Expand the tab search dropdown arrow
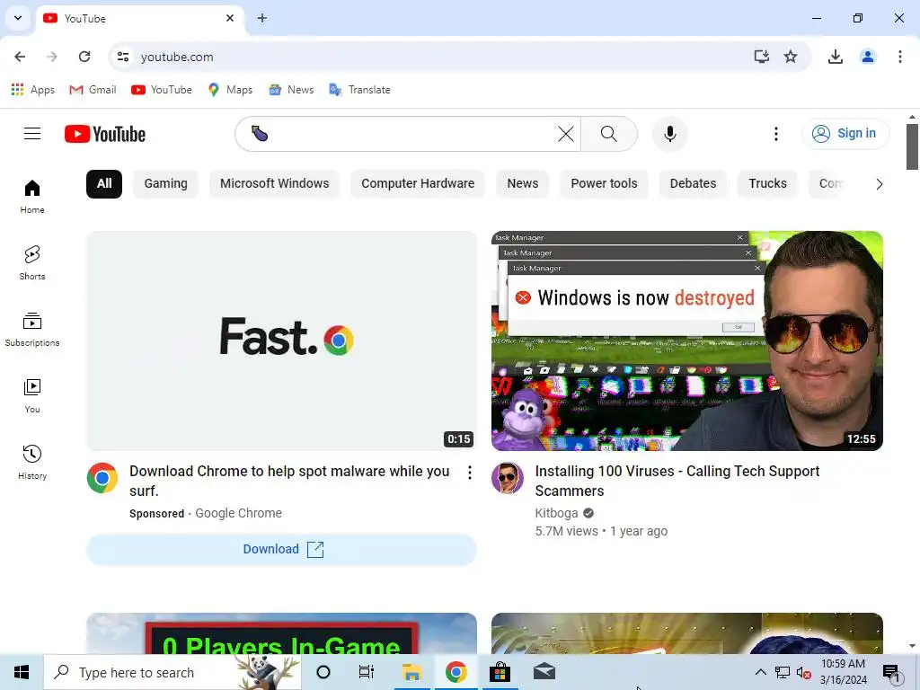The height and width of the screenshot is (690, 920). pos(18,18)
